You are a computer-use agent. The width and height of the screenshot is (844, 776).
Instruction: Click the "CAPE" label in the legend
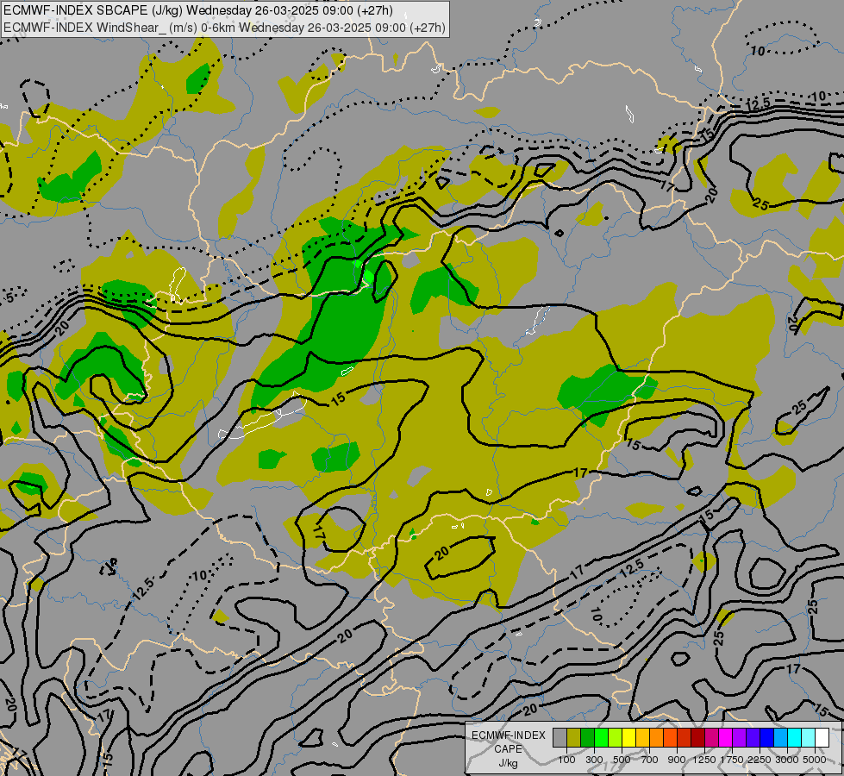(508, 749)
